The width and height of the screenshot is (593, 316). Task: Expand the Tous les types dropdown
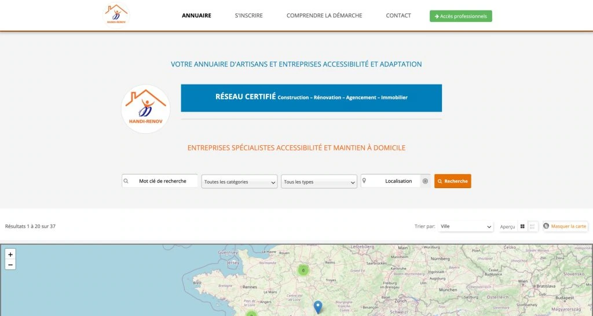tap(319, 182)
